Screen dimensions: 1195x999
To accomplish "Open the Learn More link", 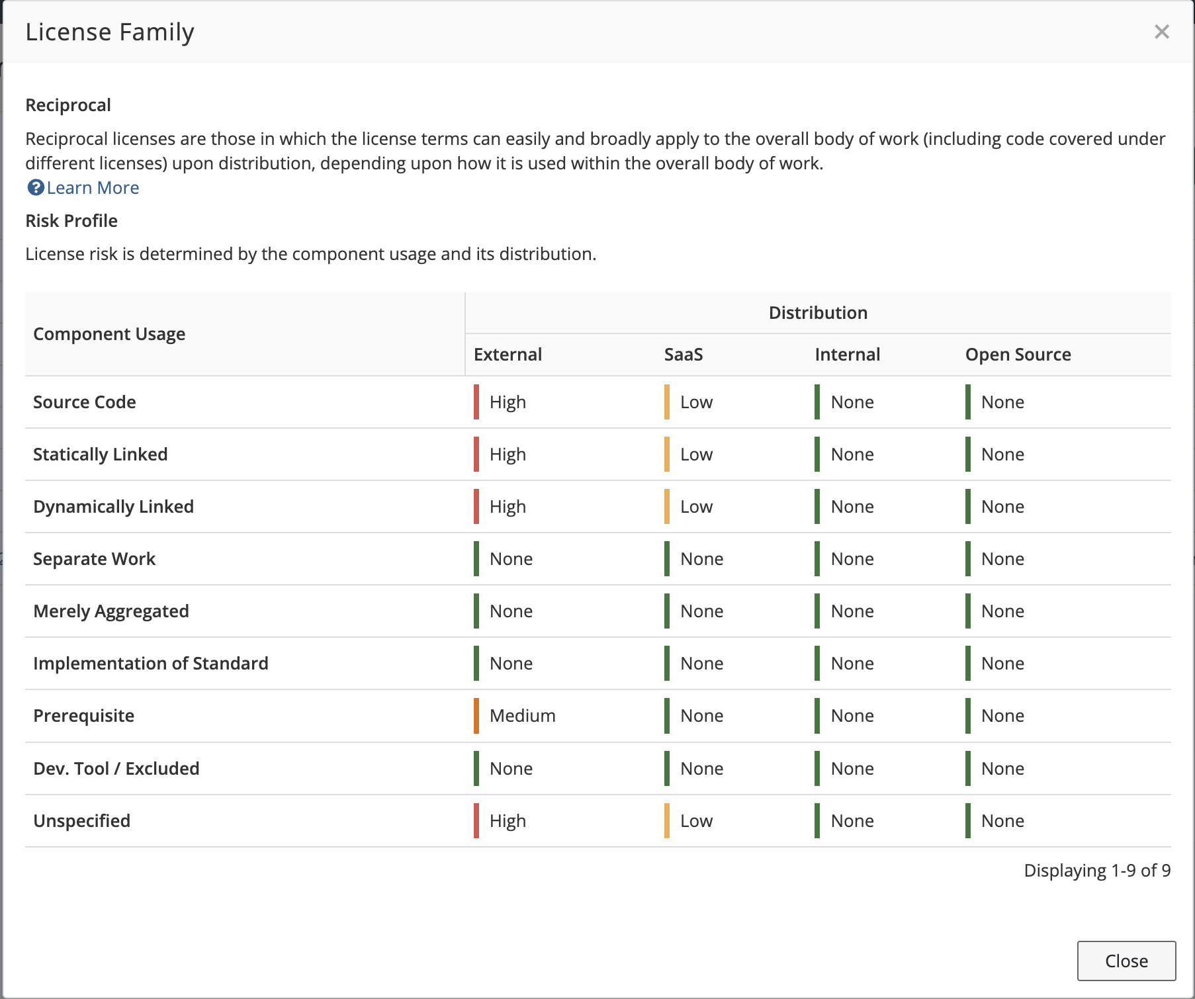I will [x=93, y=188].
